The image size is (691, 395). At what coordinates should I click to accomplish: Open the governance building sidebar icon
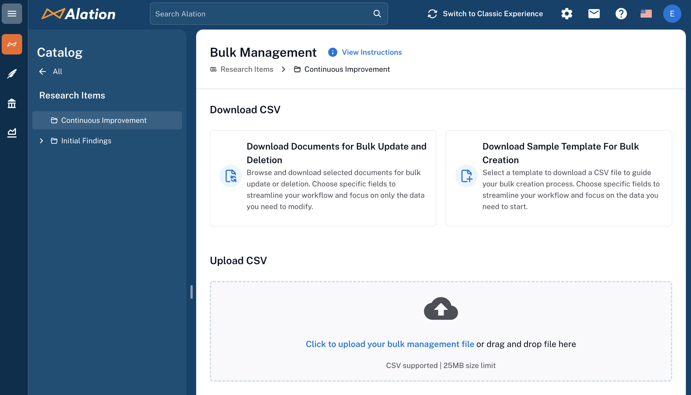pos(12,103)
